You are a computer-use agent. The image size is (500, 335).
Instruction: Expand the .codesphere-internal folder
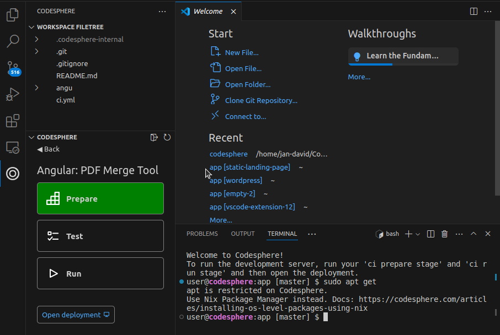tap(36, 39)
